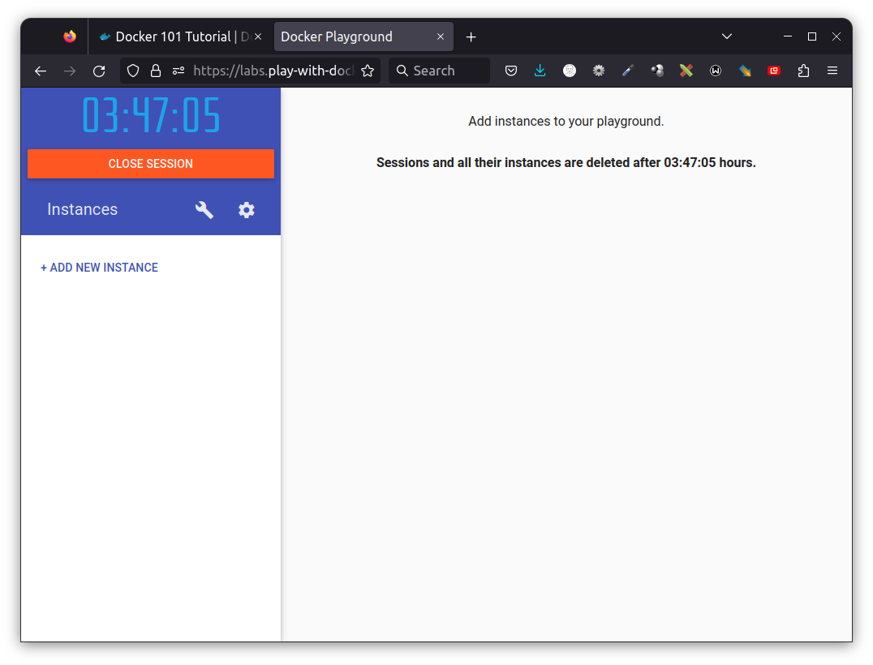Close the Firefox window

click(836, 36)
